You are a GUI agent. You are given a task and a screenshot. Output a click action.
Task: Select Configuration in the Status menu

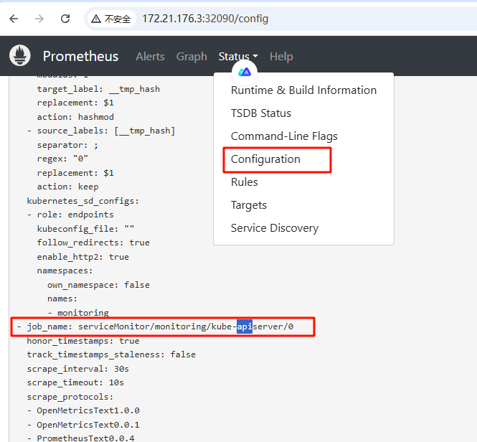tap(265, 159)
